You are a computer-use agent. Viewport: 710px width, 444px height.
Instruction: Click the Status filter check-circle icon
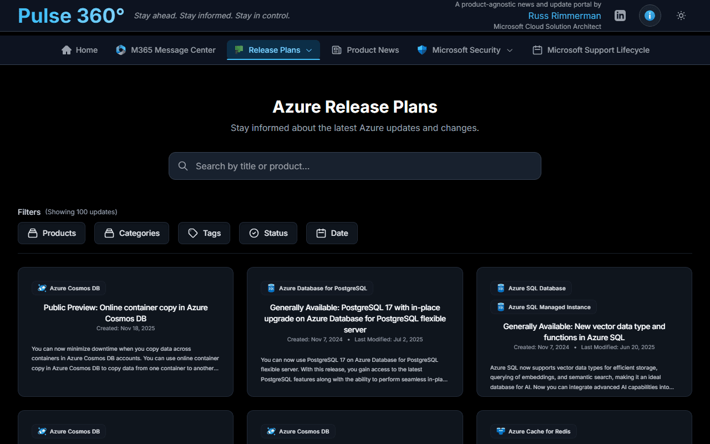point(254,233)
